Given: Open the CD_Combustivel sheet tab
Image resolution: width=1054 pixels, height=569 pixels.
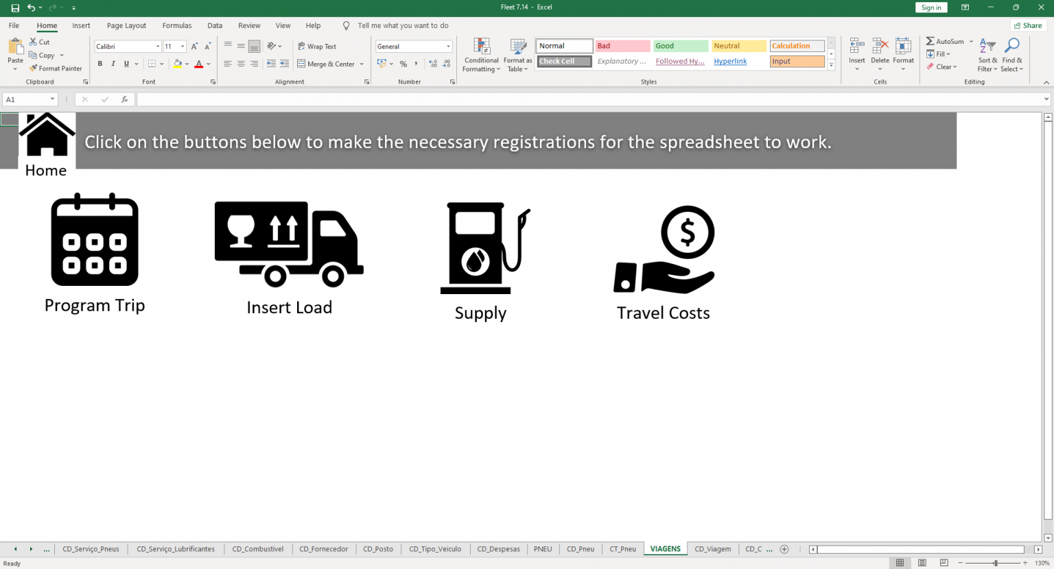Looking at the screenshot, I should 257,548.
